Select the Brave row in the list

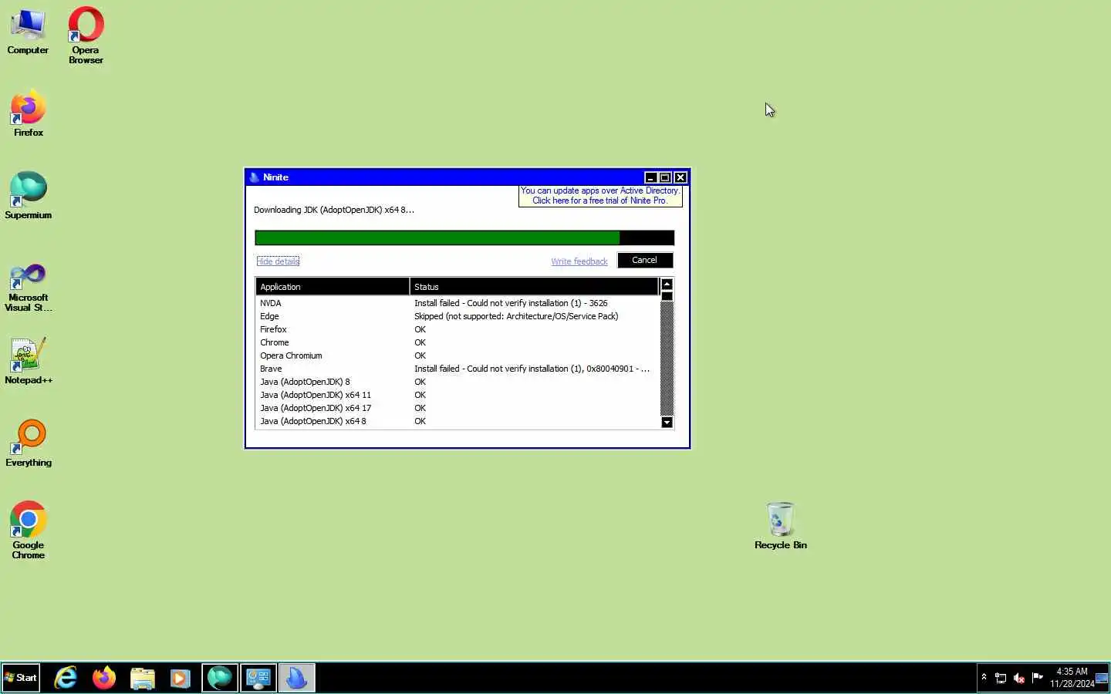tap(458, 369)
